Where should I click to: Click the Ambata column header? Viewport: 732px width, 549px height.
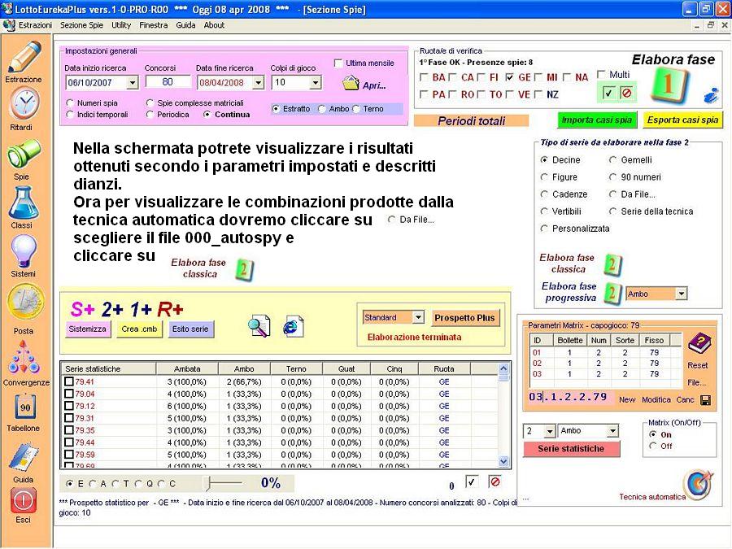pyautogui.click(x=187, y=368)
